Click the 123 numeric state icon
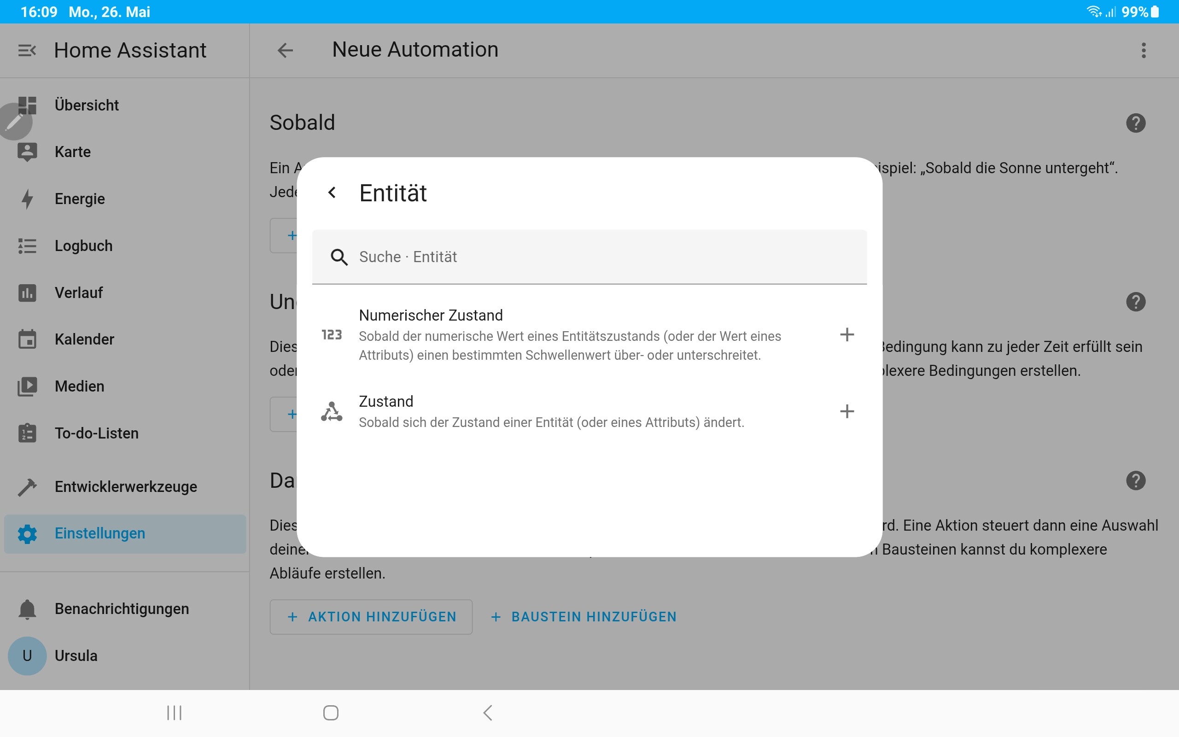1179x737 pixels. pyautogui.click(x=332, y=335)
